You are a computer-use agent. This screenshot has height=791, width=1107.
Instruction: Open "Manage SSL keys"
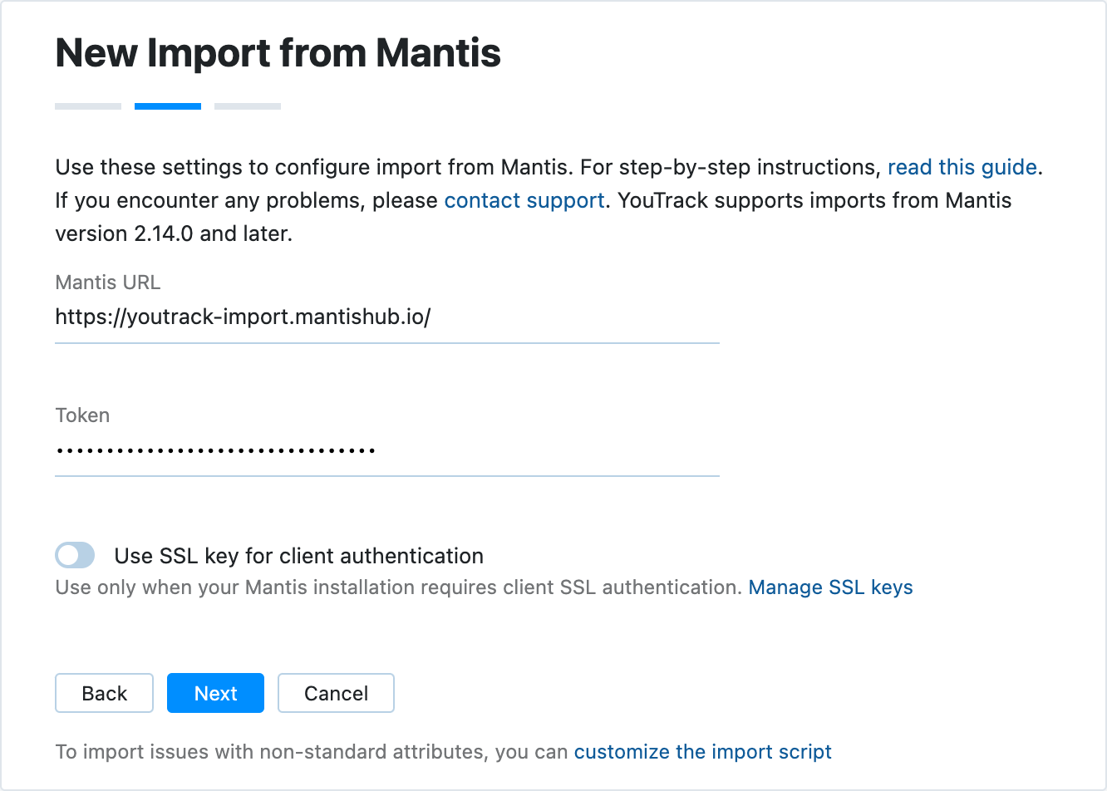[830, 587]
